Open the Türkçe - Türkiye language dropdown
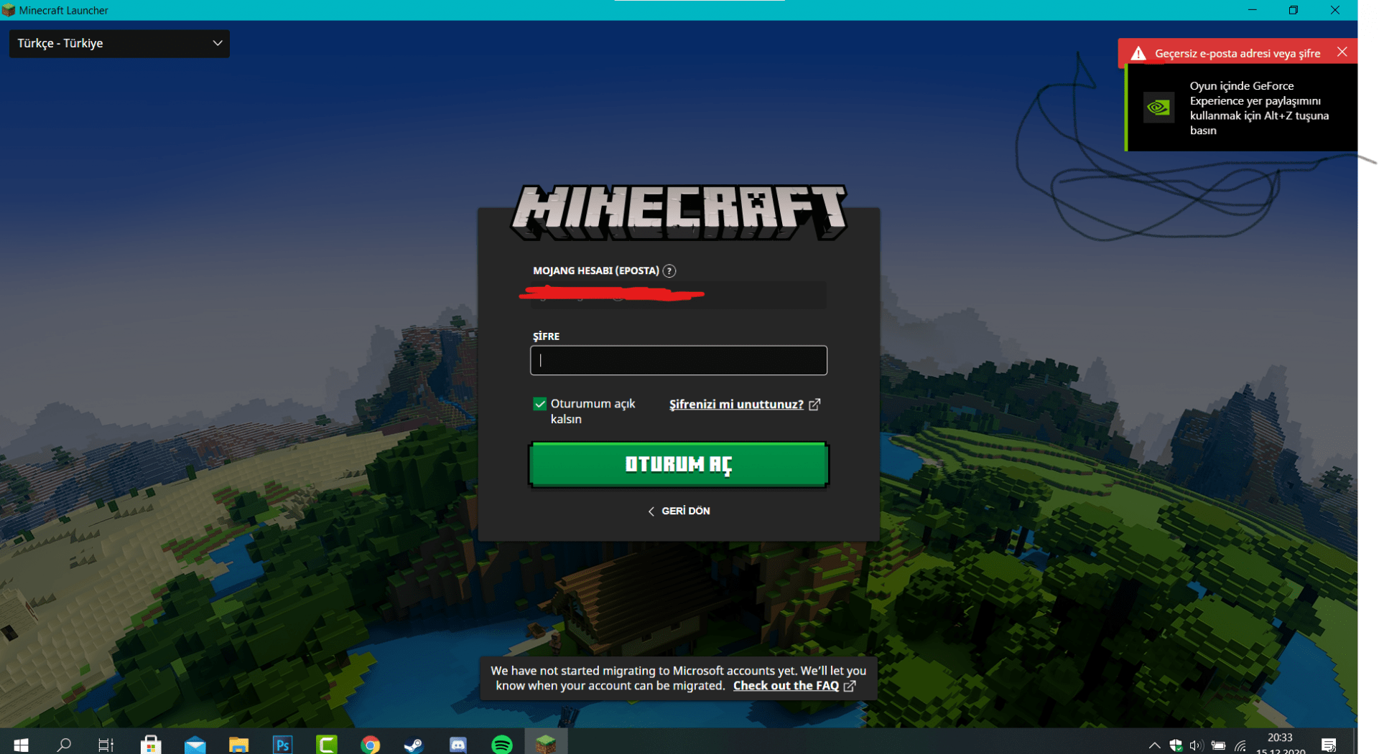The image size is (1379, 754). [x=119, y=44]
